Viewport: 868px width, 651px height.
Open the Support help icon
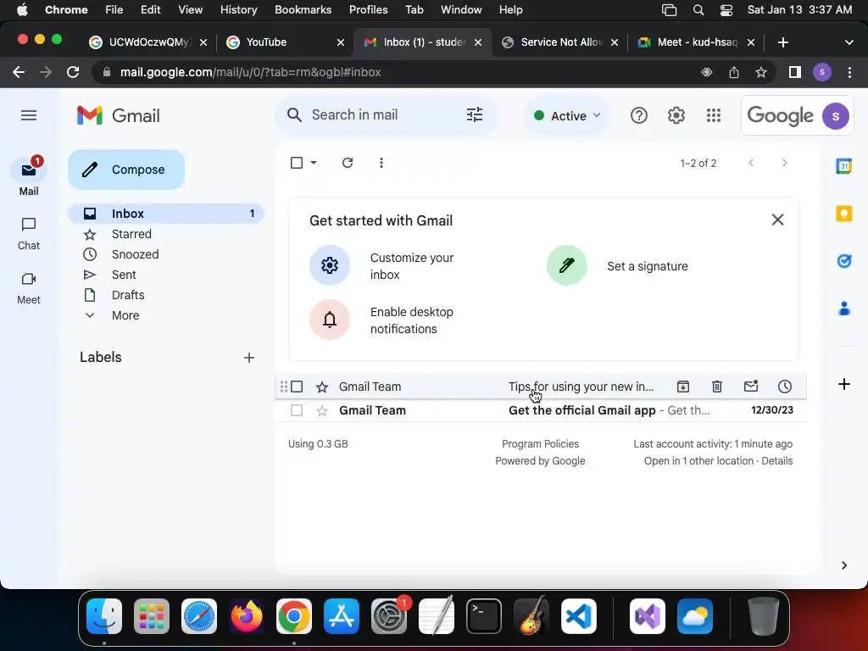click(x=639, y=115)
